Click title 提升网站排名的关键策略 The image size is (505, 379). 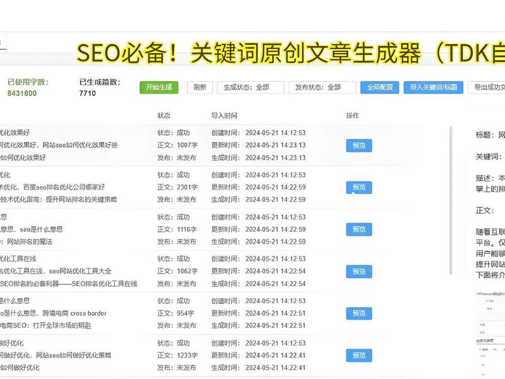point(81,200)
